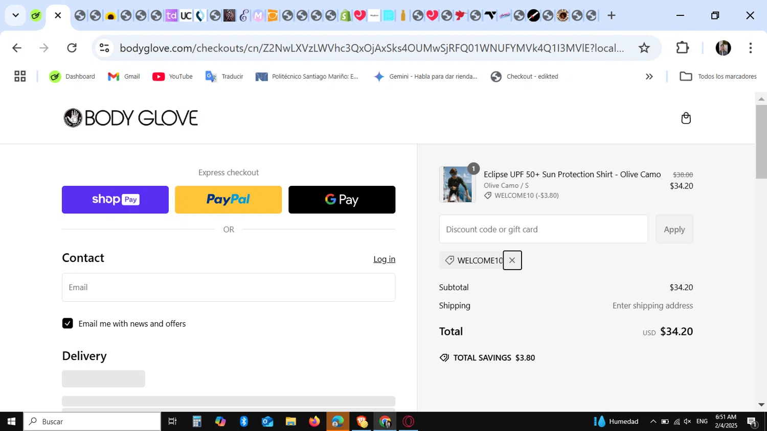Focus the Email input field
The image size is (767, 431).
[229, 287]
